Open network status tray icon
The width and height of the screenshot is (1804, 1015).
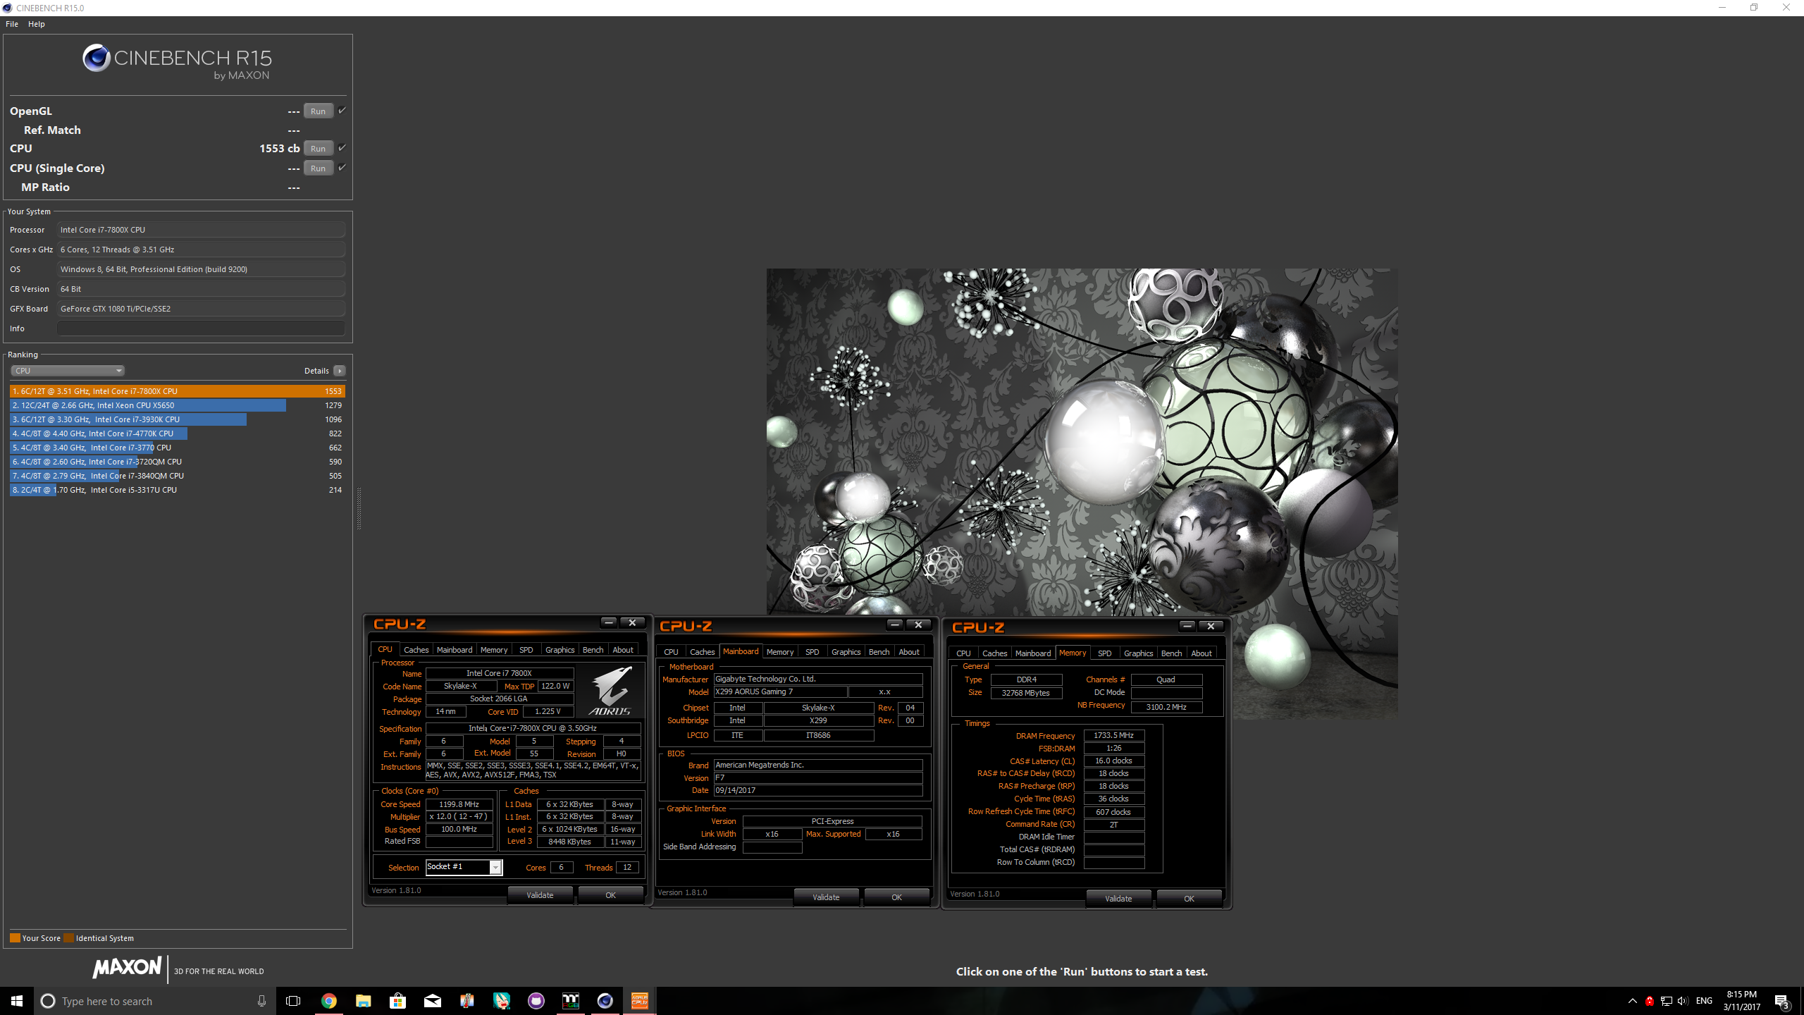[1666, 1001]
